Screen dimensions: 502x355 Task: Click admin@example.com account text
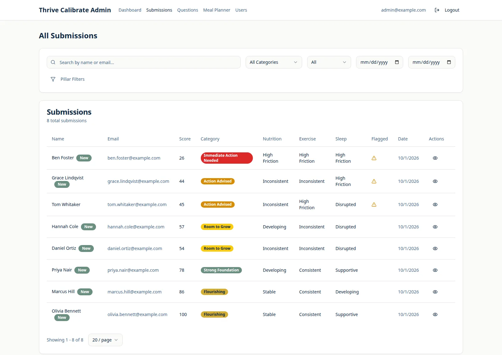pos(403,10)
